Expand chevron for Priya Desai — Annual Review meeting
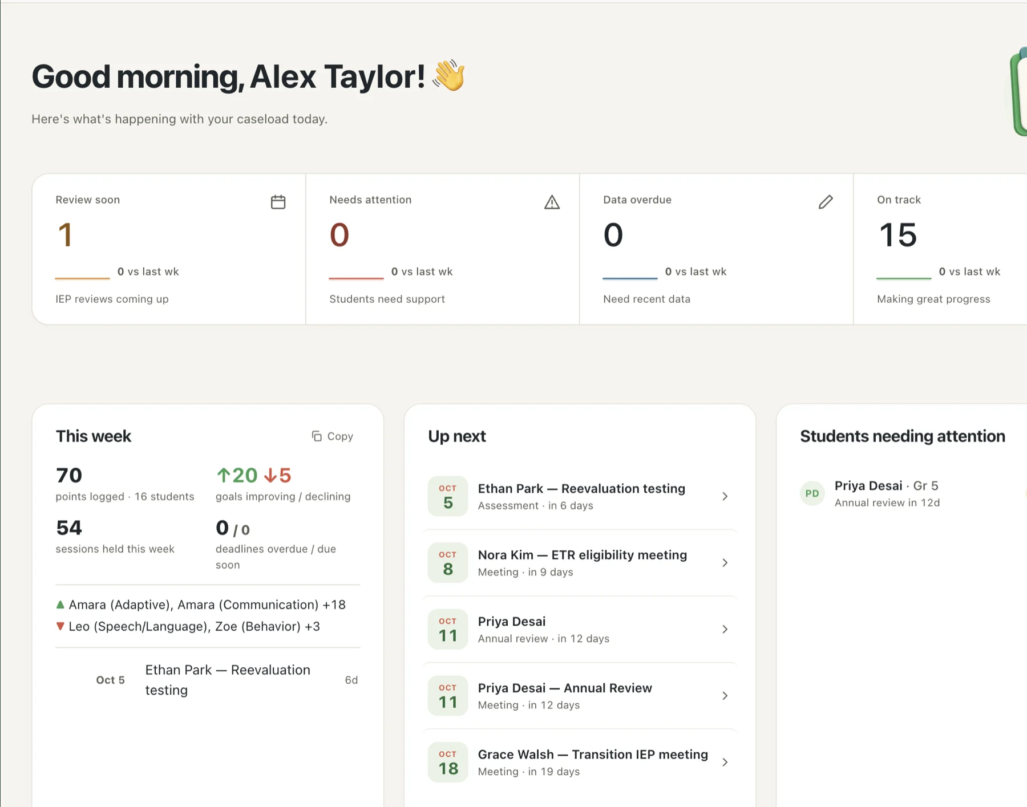 tap(725, 696)
